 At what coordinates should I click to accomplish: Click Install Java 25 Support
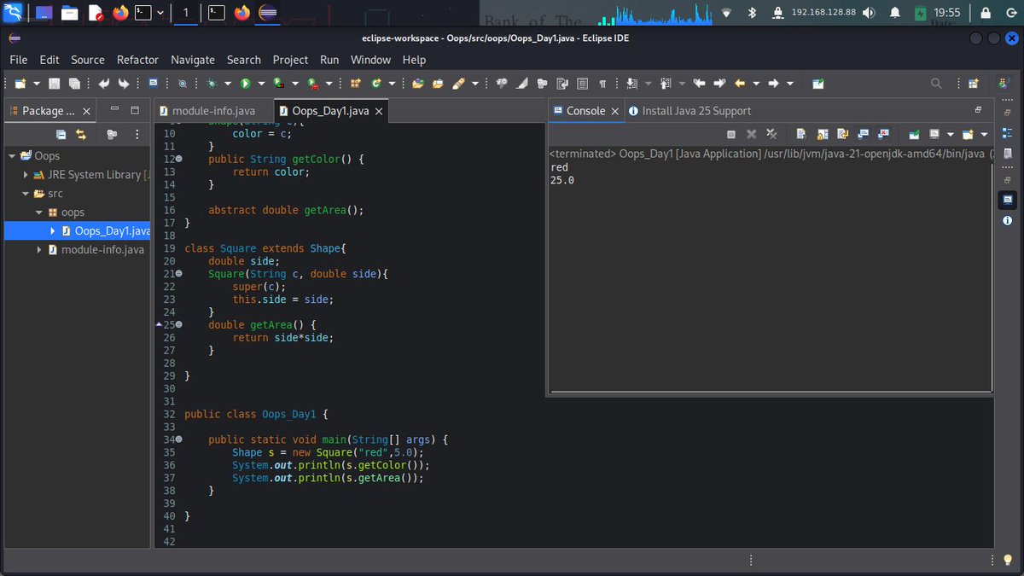(x=695, y=110)
